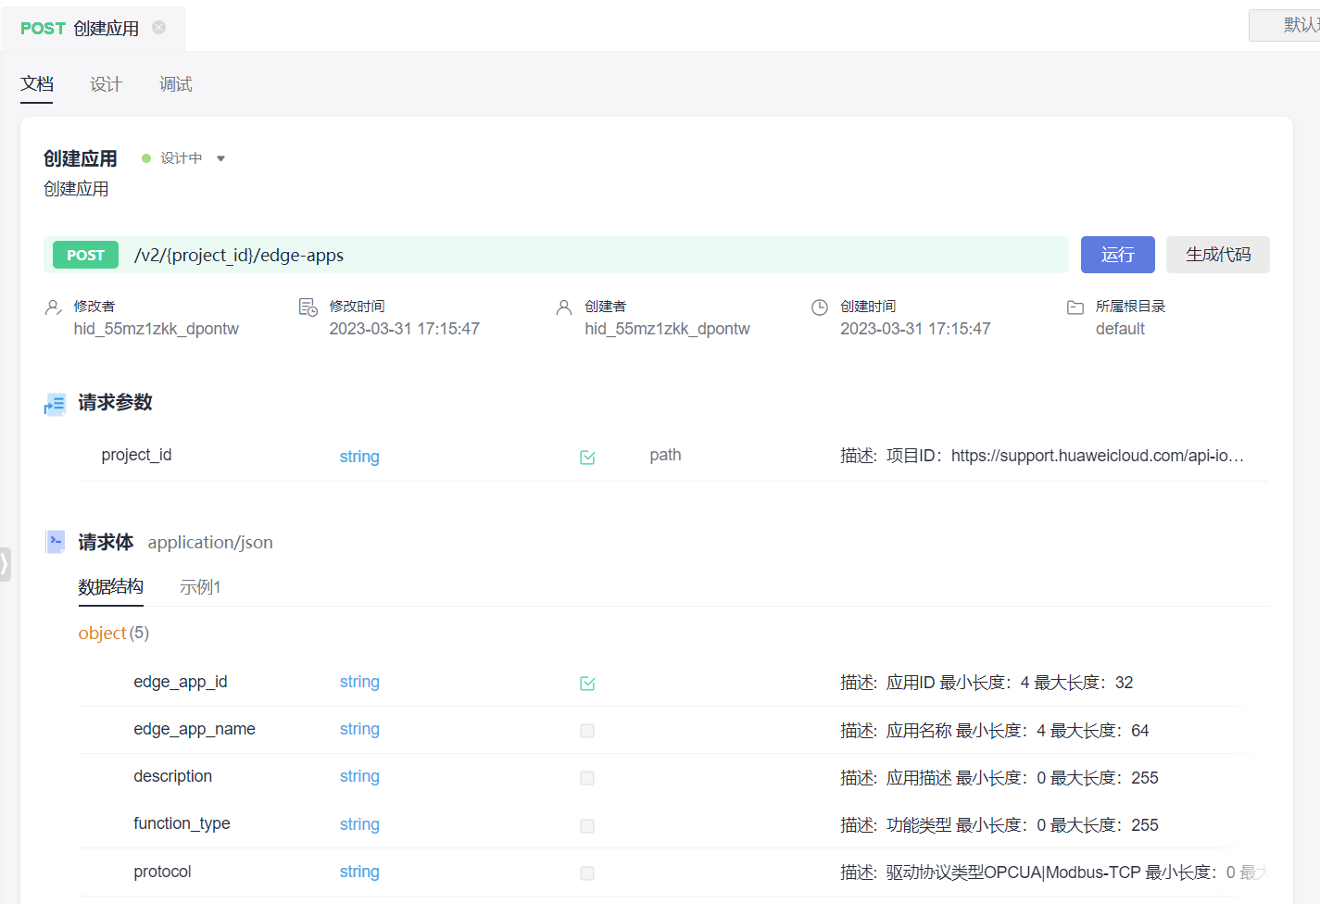
Task: Expand the left side panel handle
Action: click(x=5, y=564)
